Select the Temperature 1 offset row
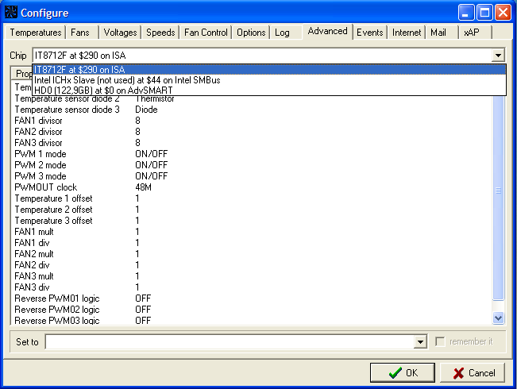 (x=253, y=198)
